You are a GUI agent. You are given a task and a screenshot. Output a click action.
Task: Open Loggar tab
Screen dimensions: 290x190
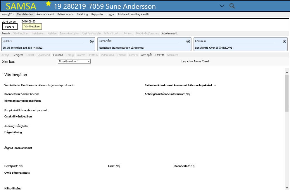[x=111, y=14]
